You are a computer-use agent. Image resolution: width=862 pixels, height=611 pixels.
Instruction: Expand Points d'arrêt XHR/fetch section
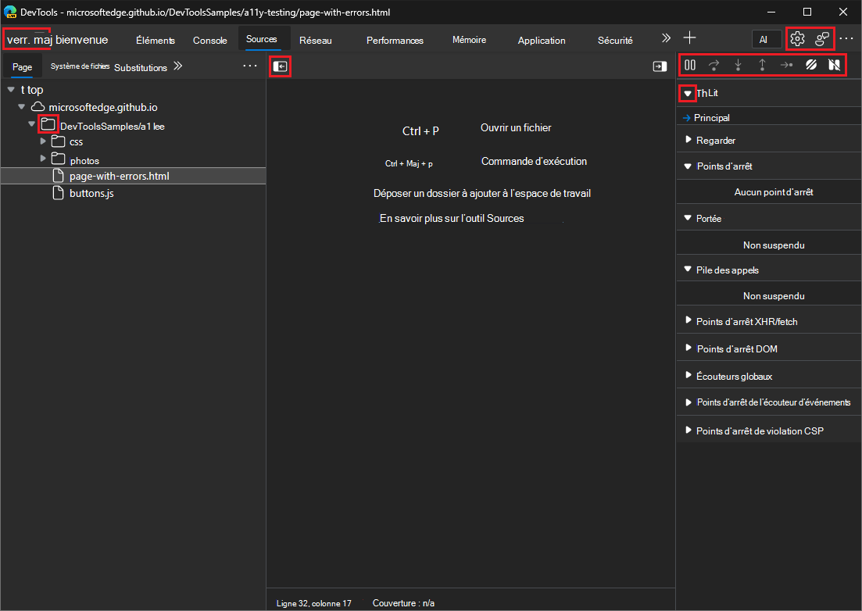[688, 320]
